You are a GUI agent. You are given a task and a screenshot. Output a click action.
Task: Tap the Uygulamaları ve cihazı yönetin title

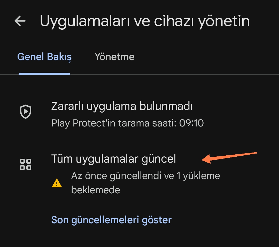145,21
